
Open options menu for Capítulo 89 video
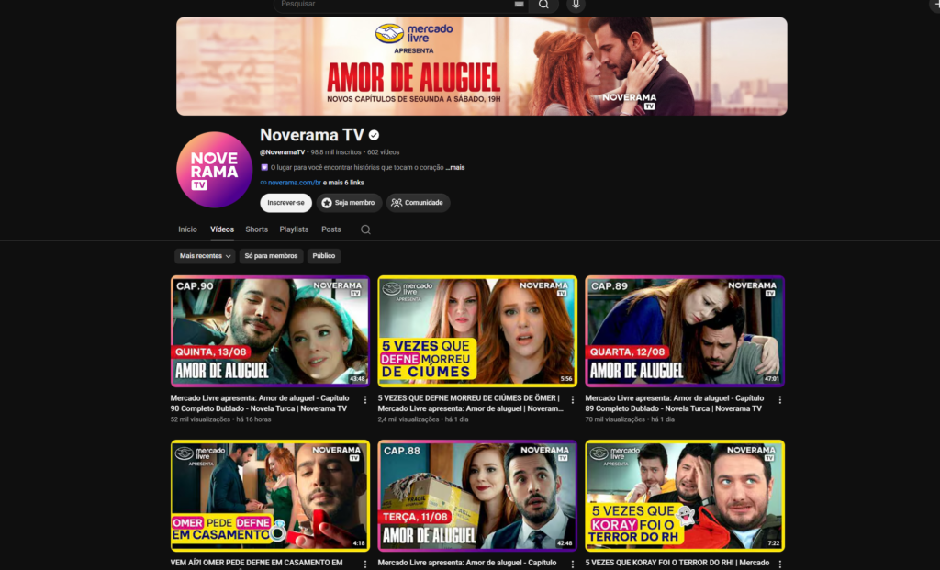(780, 400)
